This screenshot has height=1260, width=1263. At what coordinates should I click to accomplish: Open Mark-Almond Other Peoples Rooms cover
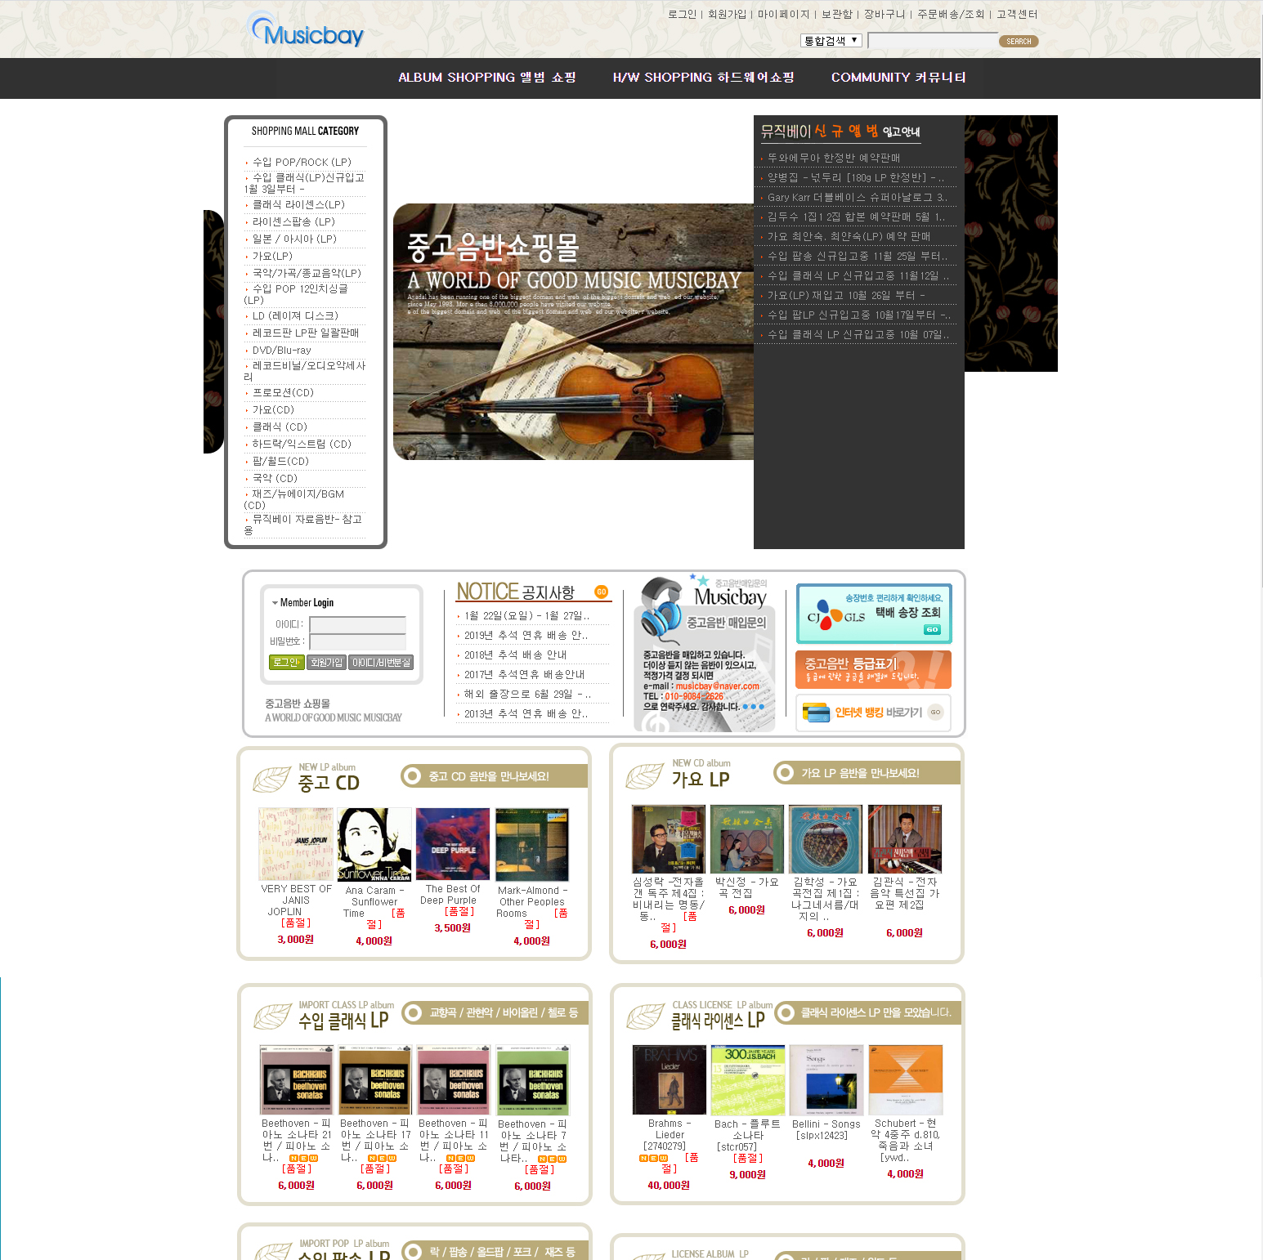531,844
